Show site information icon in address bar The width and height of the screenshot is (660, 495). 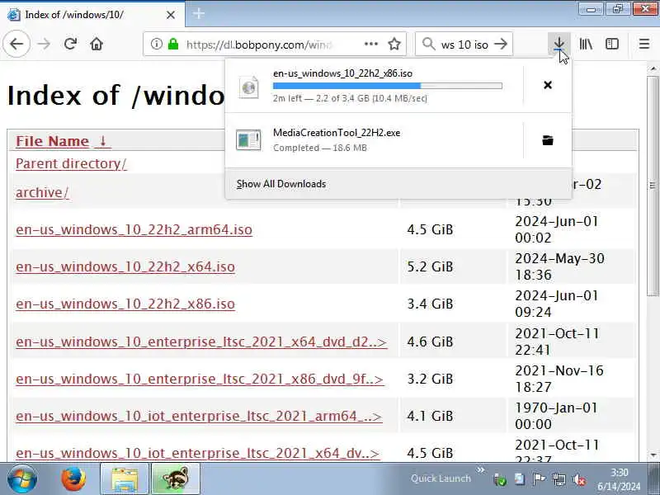pos(157,44)
